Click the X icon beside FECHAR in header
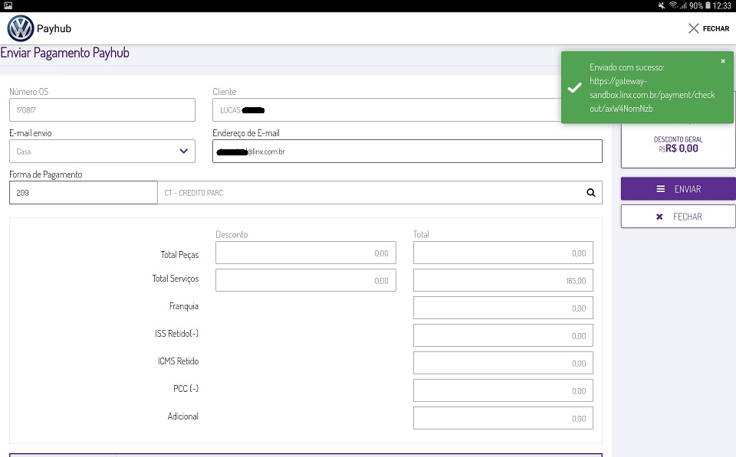 click(x=693, y=28)
